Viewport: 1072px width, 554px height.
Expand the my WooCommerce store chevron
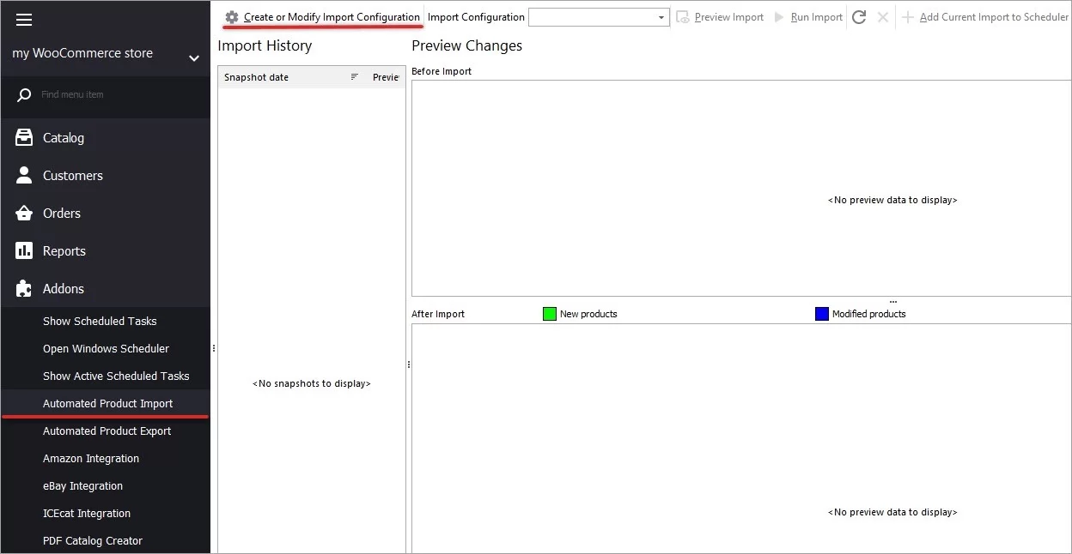(194, 58)
